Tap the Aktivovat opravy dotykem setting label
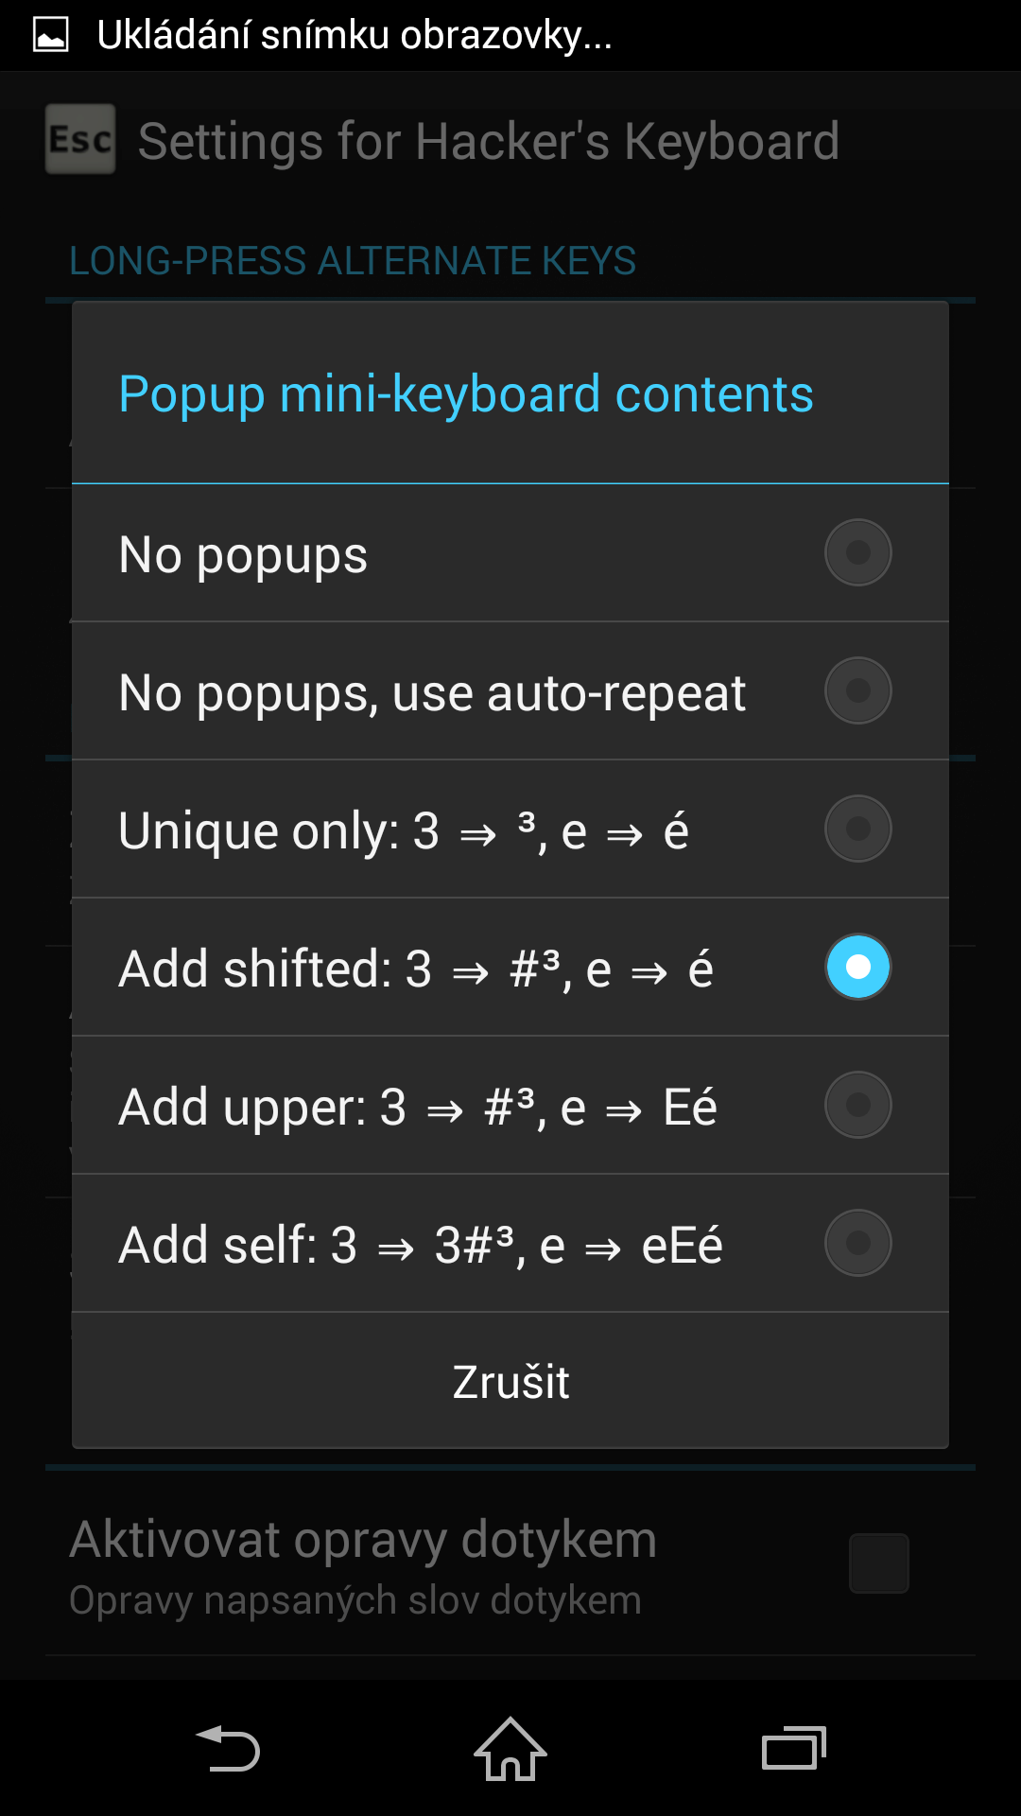 coord(363,1540)
